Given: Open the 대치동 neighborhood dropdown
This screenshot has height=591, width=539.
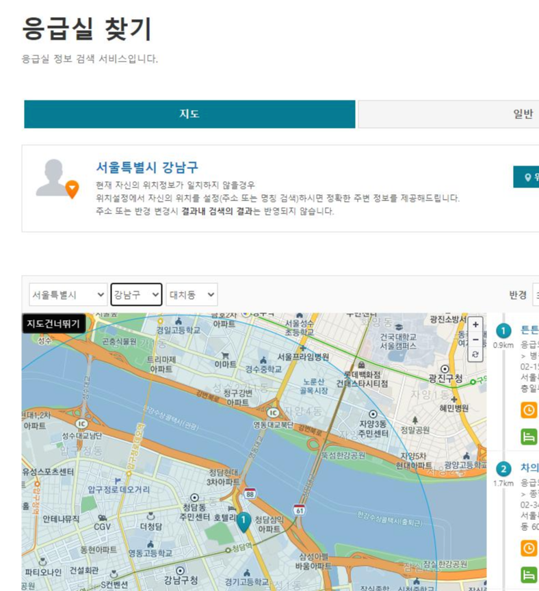Looking at the screenshot, I should (x=192, y=294).
